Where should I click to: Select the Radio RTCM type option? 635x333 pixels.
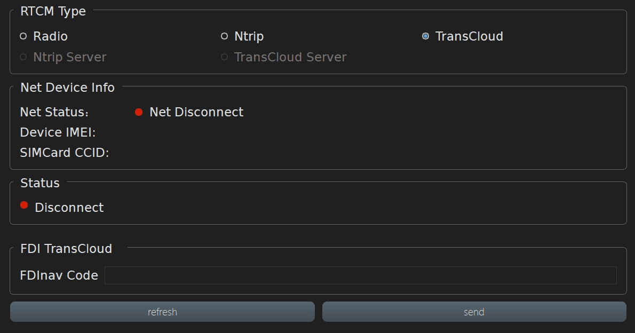click(23, 36)
